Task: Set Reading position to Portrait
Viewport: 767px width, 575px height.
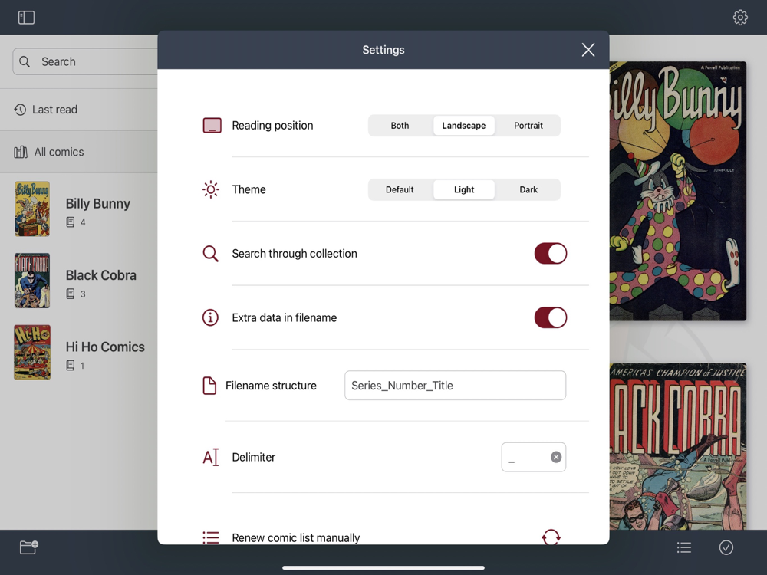Action: pos(528,126)
